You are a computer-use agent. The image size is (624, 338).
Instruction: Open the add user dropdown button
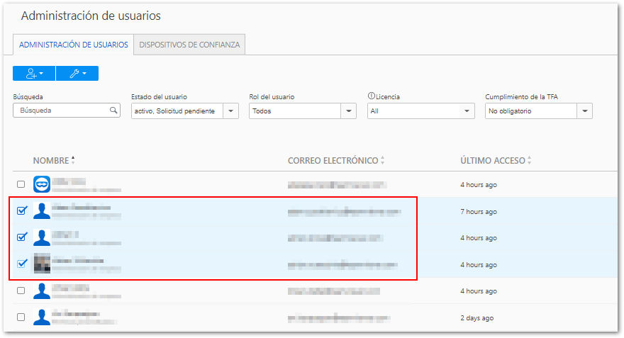(x=34, y=74)
